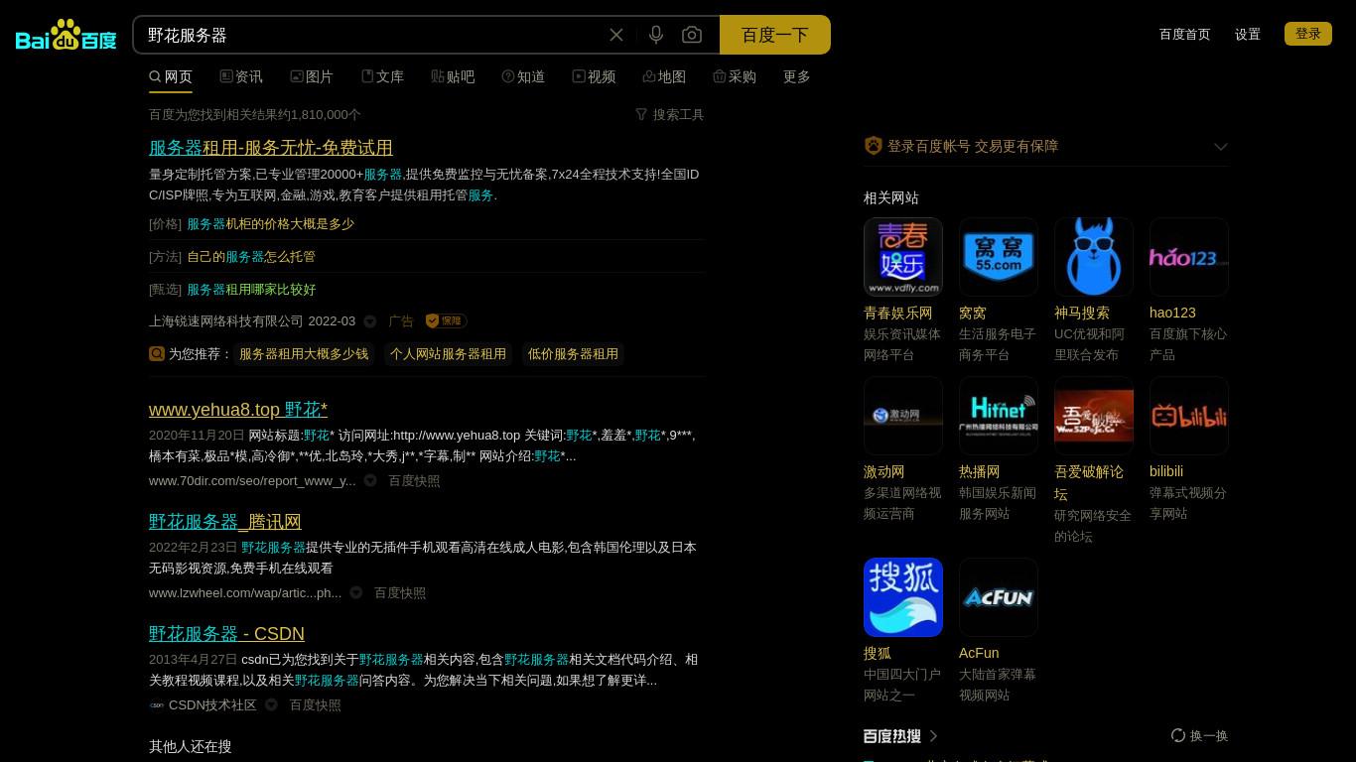Open the 激动网 site icon
This screenshot has height=762, width=1356.
903,416
